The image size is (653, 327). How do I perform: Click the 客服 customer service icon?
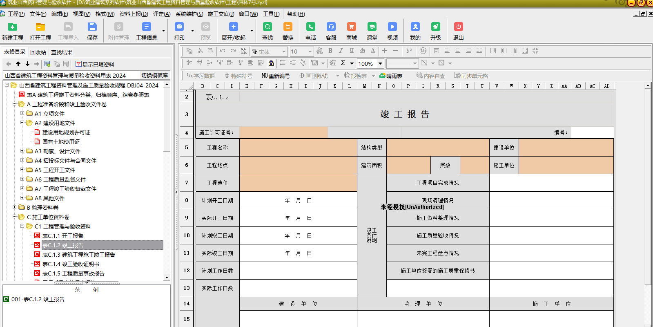click(x=331, y=27)
